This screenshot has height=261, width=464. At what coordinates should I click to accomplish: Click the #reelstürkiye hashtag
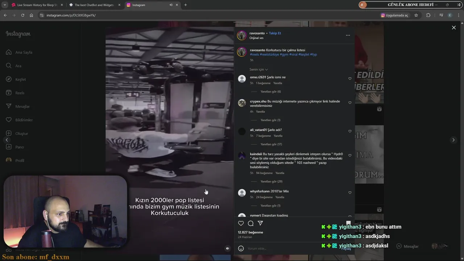click(269, 54)
